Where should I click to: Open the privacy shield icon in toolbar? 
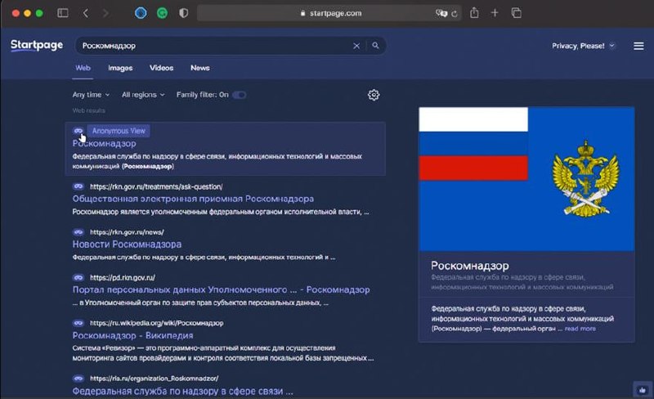pyautogui.click(x=183, y=13)
